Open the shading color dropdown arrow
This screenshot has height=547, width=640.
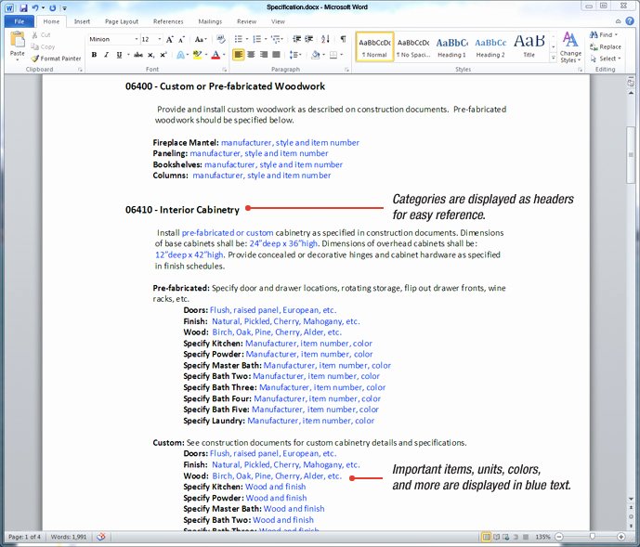tap(324, 55)
